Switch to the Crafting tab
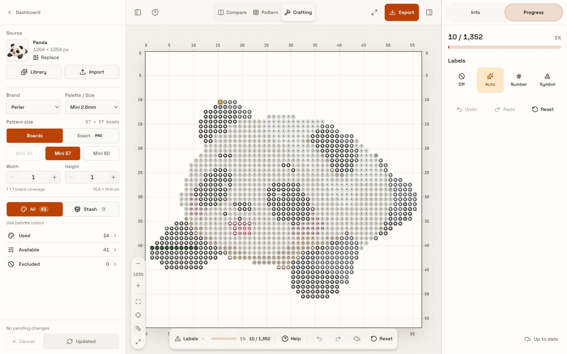567x354 pixels. 298,13
